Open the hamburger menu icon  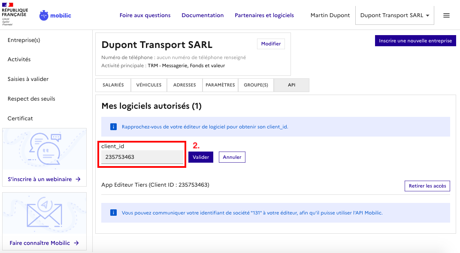click(x=446, y=15)
